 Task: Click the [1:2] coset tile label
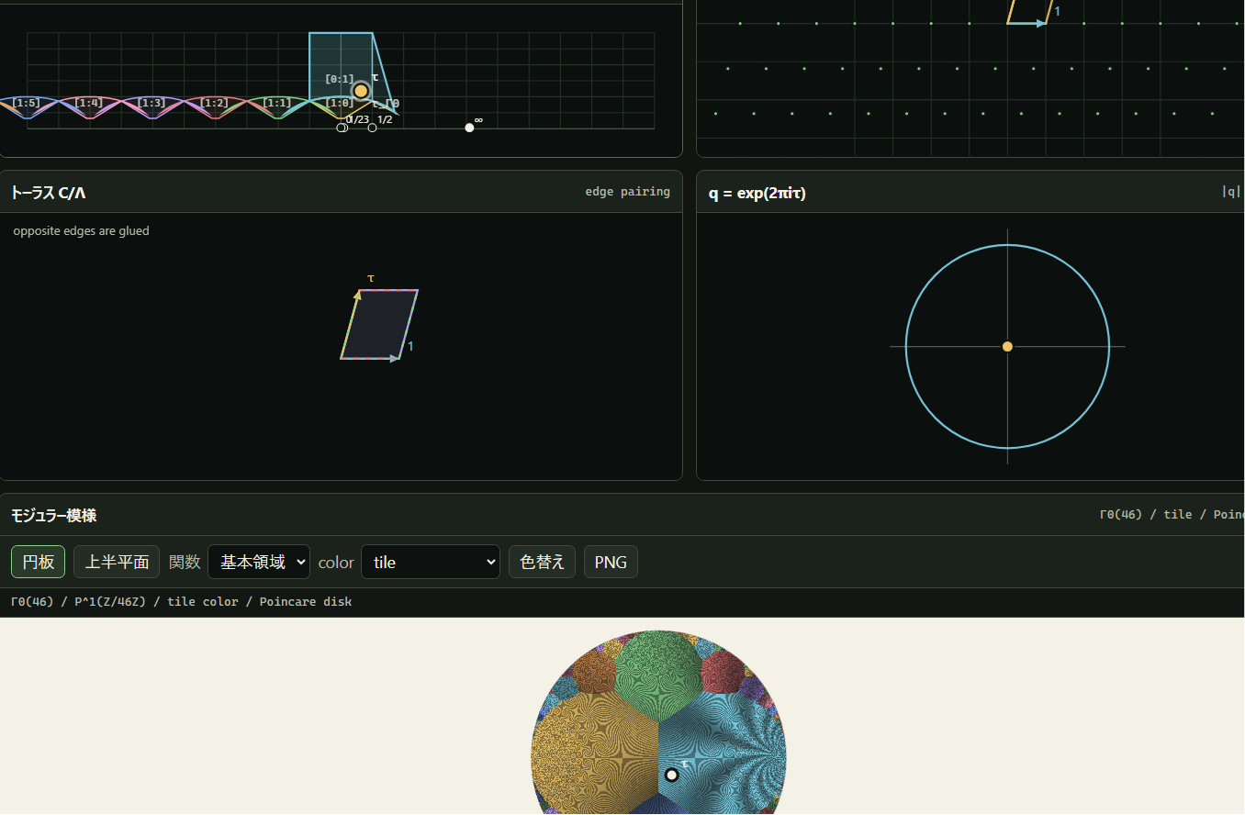[x=214, y=103]
